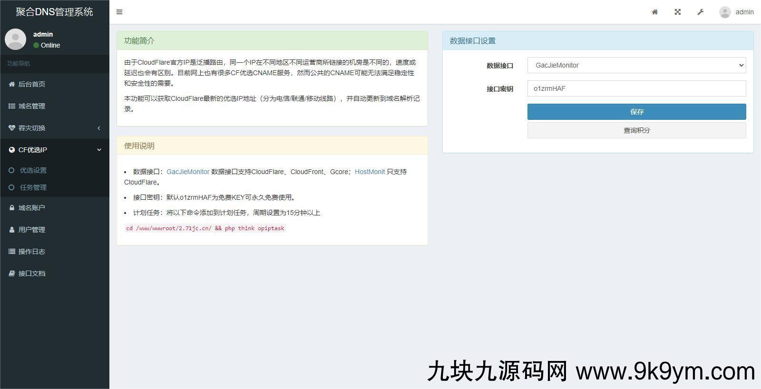This screenshot has width=761, height=389.
Task: Click the sidebar admin profile picture
Action: (x=15, y=39)
